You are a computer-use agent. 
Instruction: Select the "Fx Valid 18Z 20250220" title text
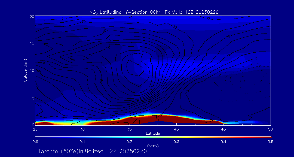pyautogui.click(x=192, y=12)
